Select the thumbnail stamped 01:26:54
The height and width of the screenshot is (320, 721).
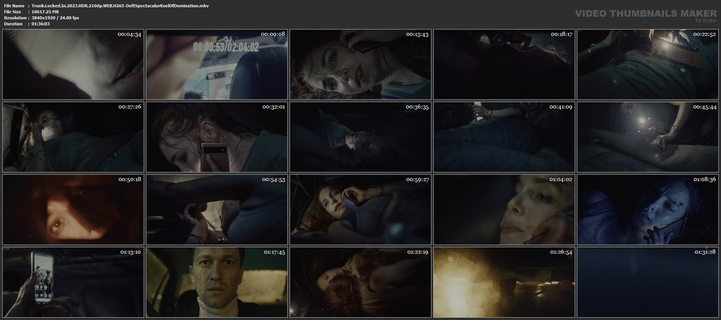coord(504,282)
